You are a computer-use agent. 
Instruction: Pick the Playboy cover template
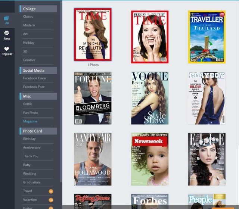click(207, 98)
